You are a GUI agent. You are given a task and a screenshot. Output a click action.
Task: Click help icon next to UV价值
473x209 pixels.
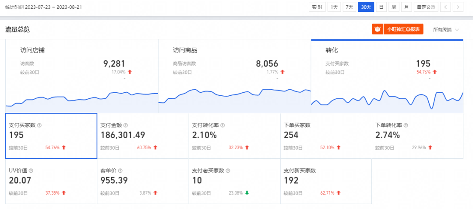[x=31, y=171]
